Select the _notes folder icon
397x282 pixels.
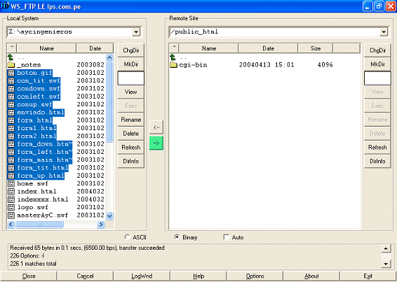[x=11, y=65]
